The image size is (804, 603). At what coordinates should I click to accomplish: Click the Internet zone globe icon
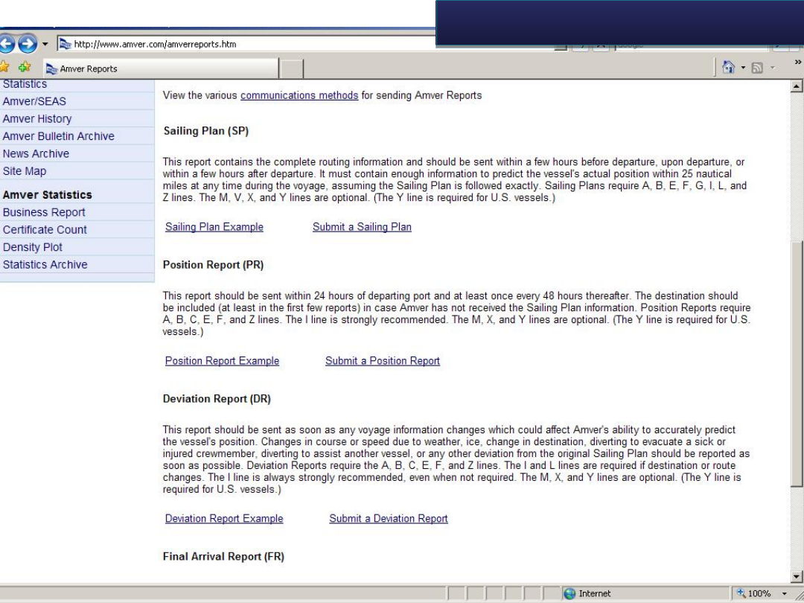(x=569, y=593)
